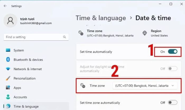Click the Accounts person icon

pos(8,97)
